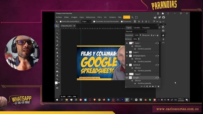Viewport: 203px width, 114px height.
Task: Select the Capa 4 layer thumbnail
Action: point(131,74)
